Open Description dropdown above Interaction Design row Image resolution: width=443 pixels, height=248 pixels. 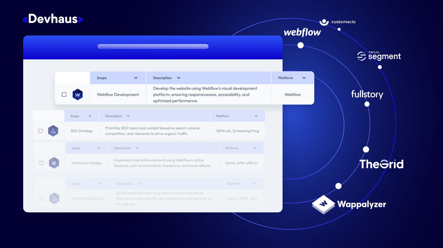pyautogui.click(x=137, y=148)
